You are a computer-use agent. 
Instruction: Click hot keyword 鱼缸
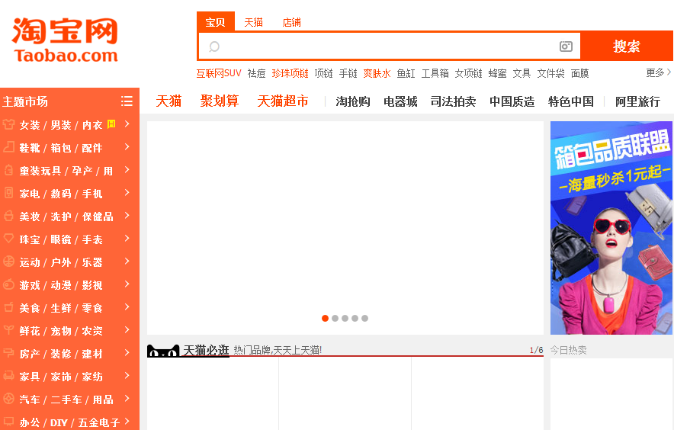[406, 73]
